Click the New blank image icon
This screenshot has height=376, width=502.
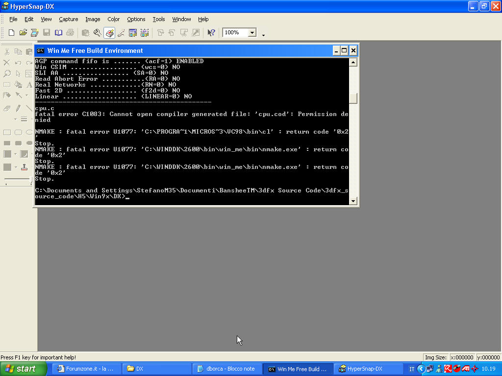click(x=12, y=33)
